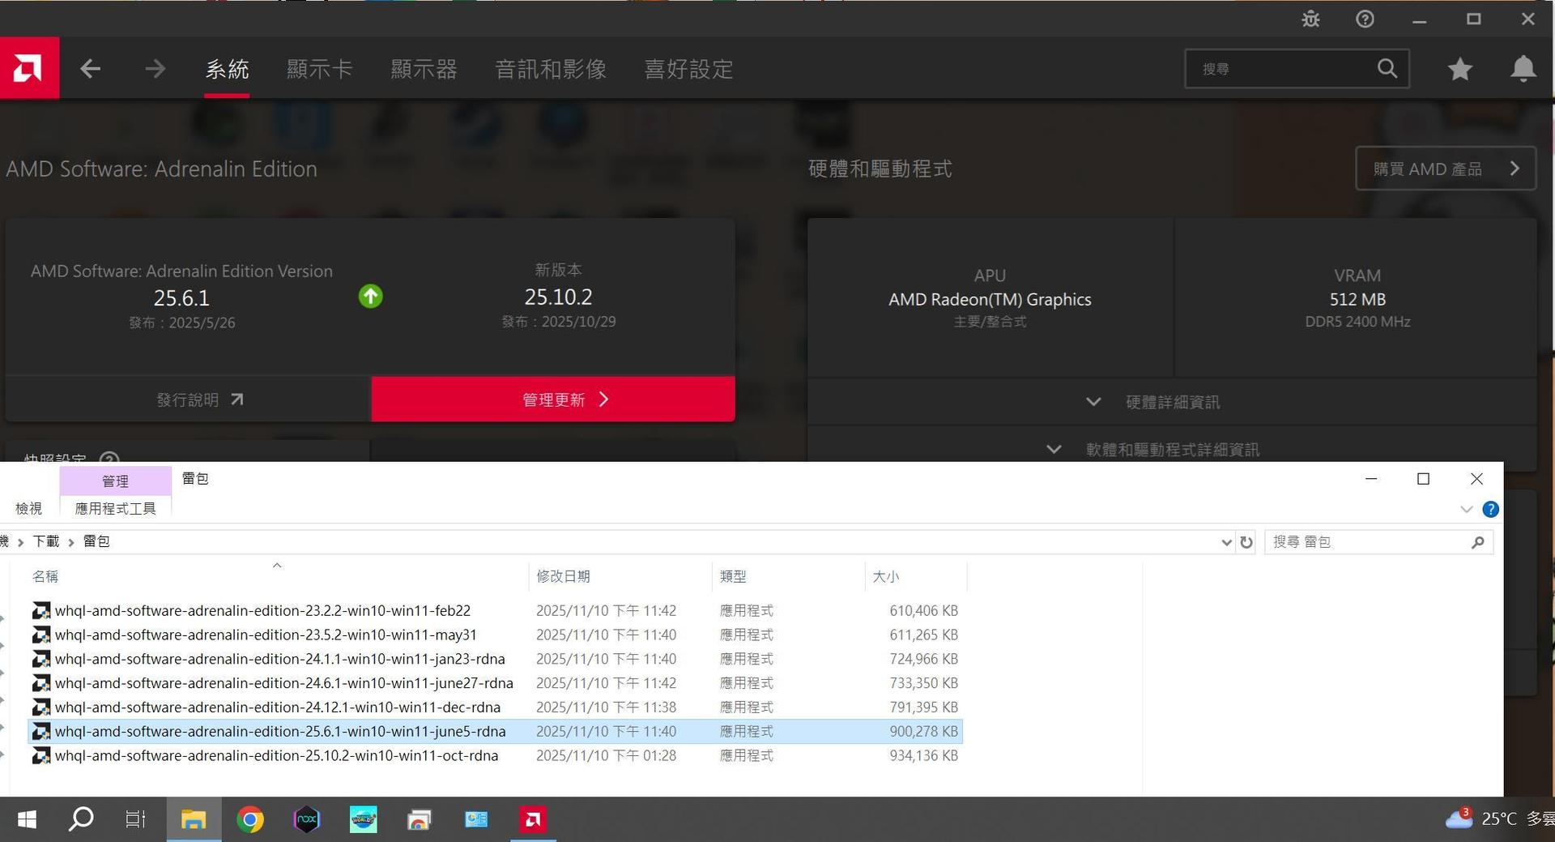
Task: Click the AMD software 搜尋 field
Action: click(1284, 69)
